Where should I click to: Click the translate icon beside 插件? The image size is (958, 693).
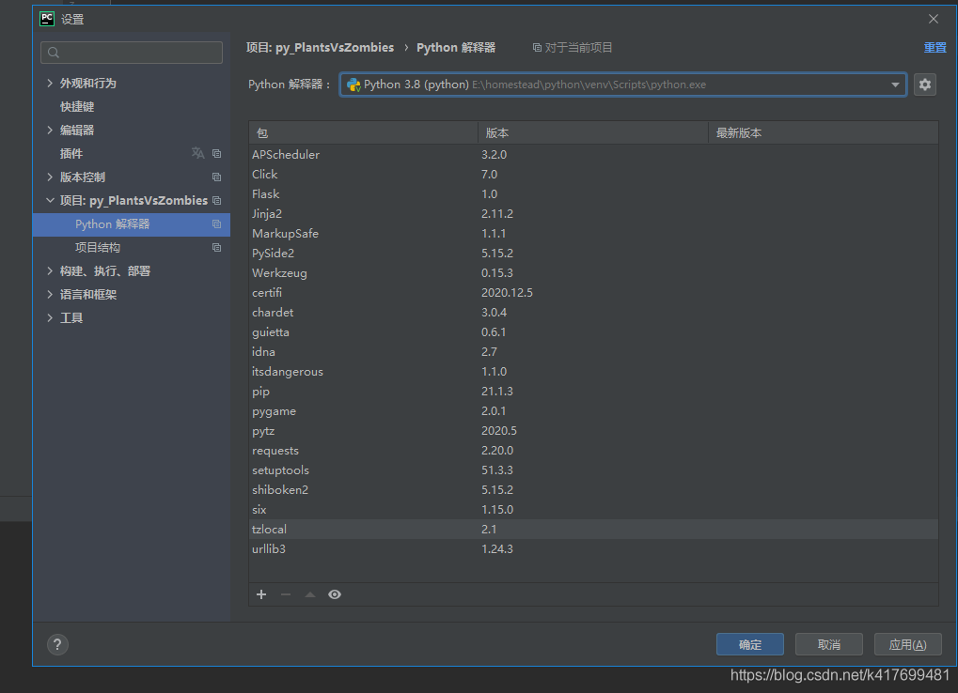[x=197, y=153]
